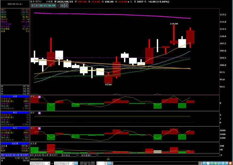Click the MA10 volume row in left panel
233x165 pixels.
[15, 151]
